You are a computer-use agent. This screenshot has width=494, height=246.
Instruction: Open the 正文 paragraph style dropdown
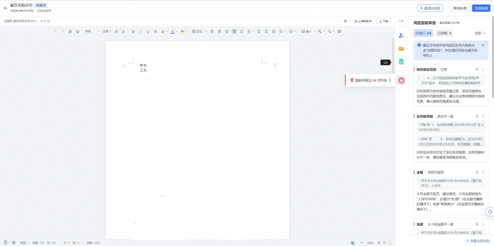point(200,32)
